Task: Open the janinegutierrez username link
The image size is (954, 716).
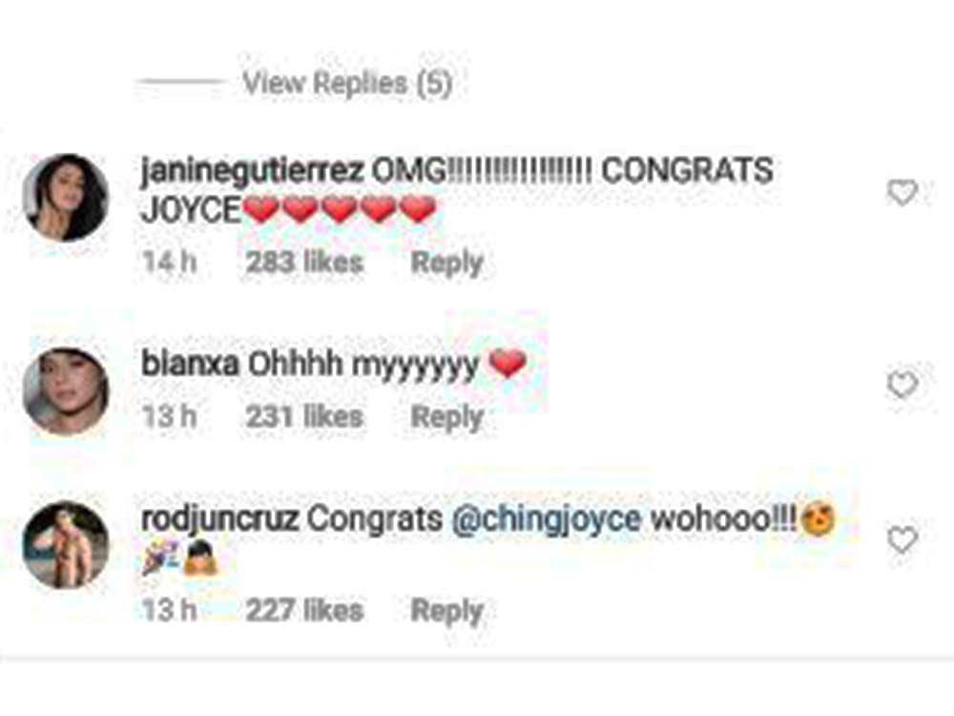Action: pos(252,171)
